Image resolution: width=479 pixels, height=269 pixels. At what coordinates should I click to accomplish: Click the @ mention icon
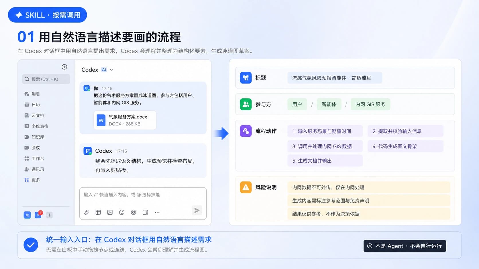(134, 212)
